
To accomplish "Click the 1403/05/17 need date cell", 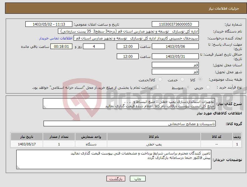I will [27, 144].
